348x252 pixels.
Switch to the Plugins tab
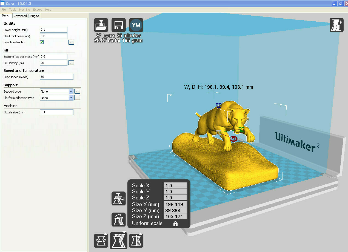[x=35, y=16]
